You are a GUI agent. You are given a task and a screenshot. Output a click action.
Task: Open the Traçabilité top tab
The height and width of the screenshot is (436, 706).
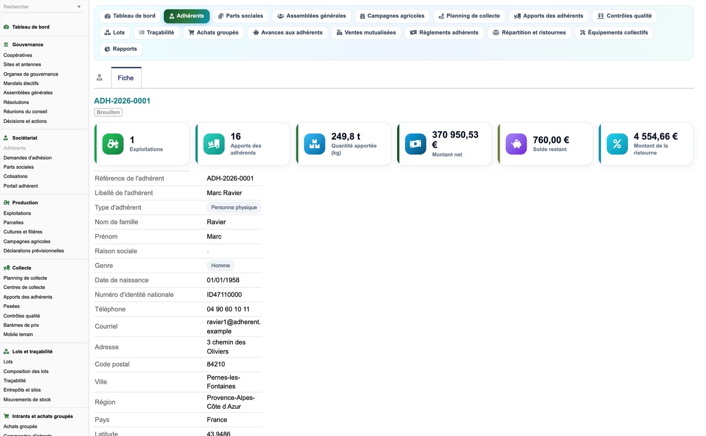point(156,33)
